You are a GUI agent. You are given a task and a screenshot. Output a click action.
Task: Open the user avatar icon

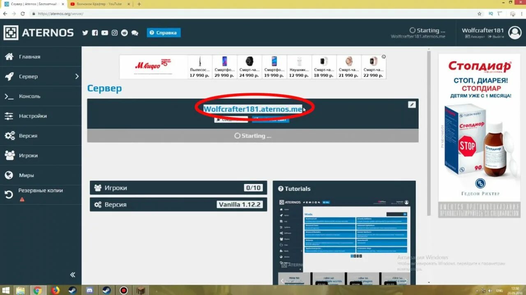(x=514, y=33)
